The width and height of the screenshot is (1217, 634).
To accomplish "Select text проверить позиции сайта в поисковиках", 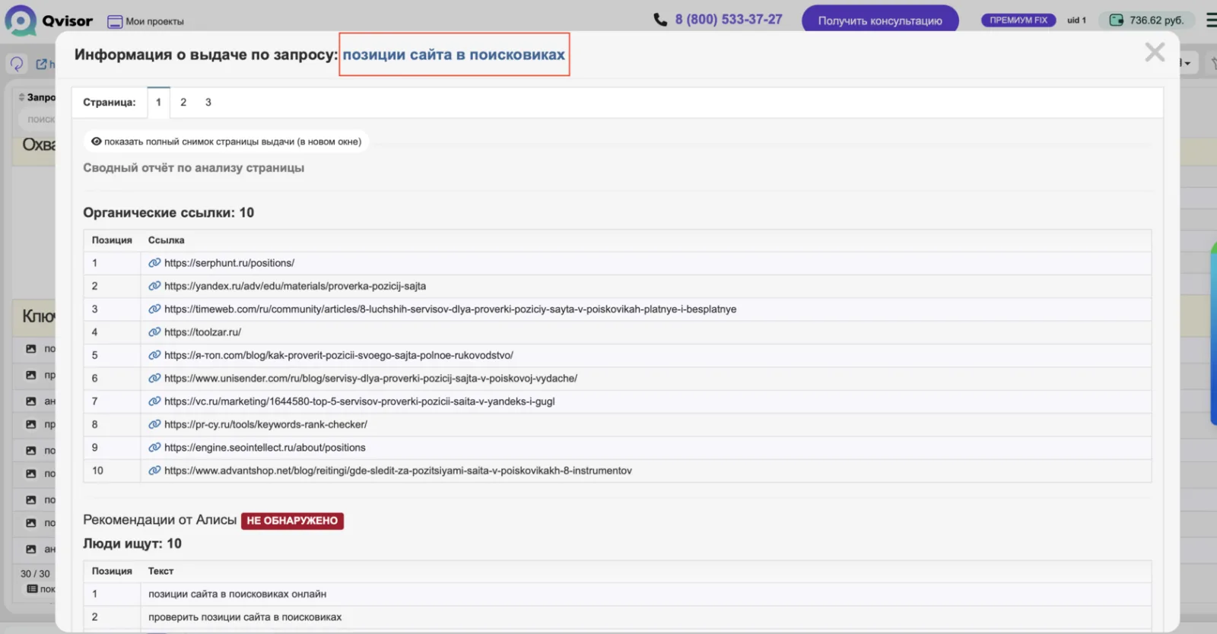I will (245, 617).
